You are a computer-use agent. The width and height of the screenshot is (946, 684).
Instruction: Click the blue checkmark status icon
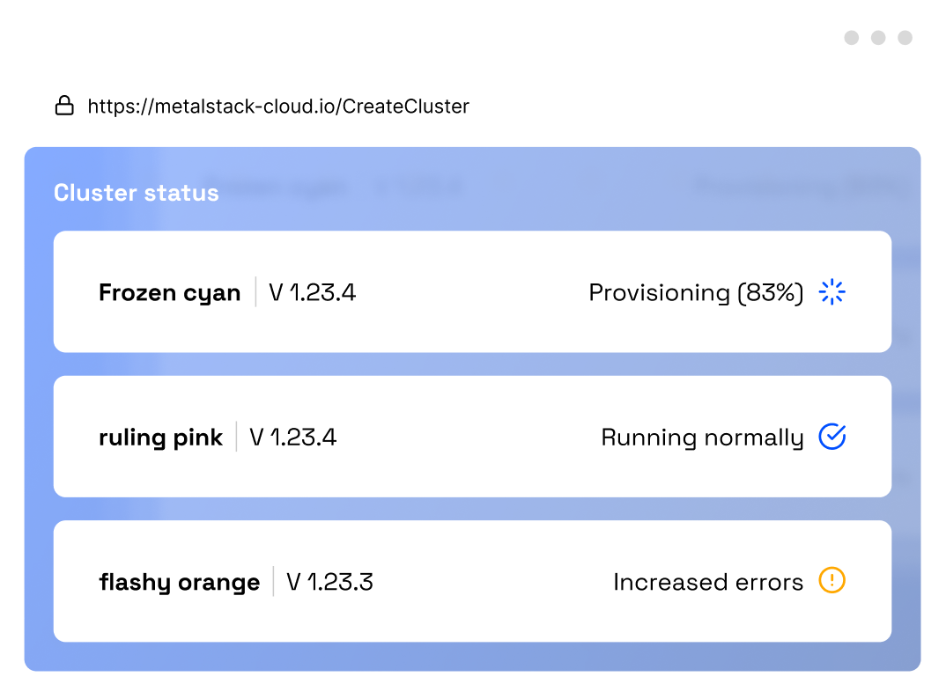pos(832,436)
